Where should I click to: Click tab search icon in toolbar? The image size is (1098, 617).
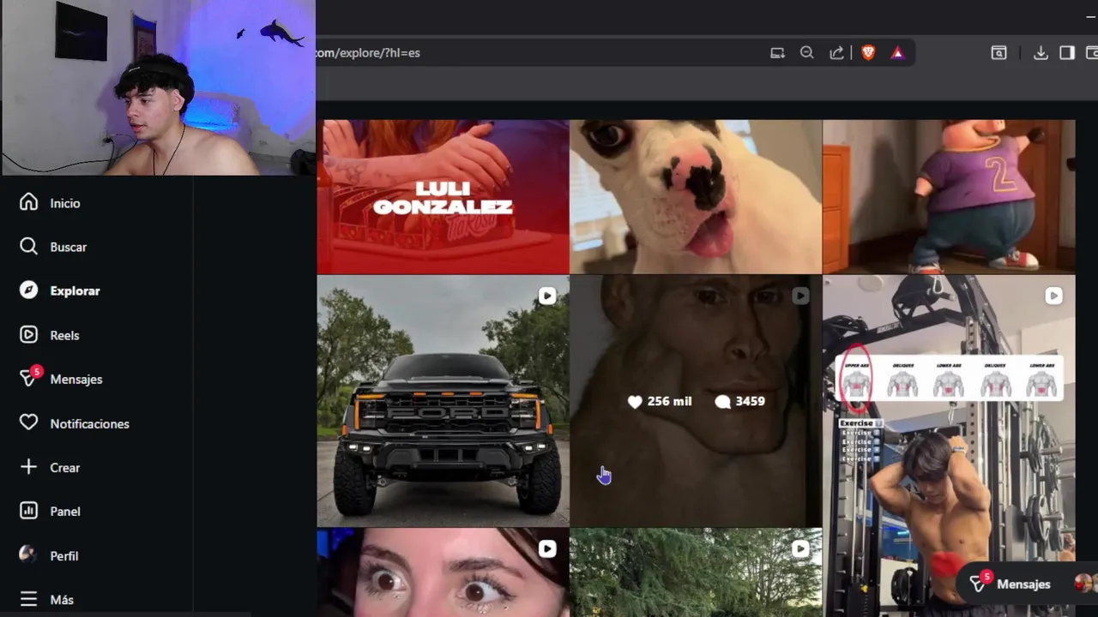(x=998, y=52)
